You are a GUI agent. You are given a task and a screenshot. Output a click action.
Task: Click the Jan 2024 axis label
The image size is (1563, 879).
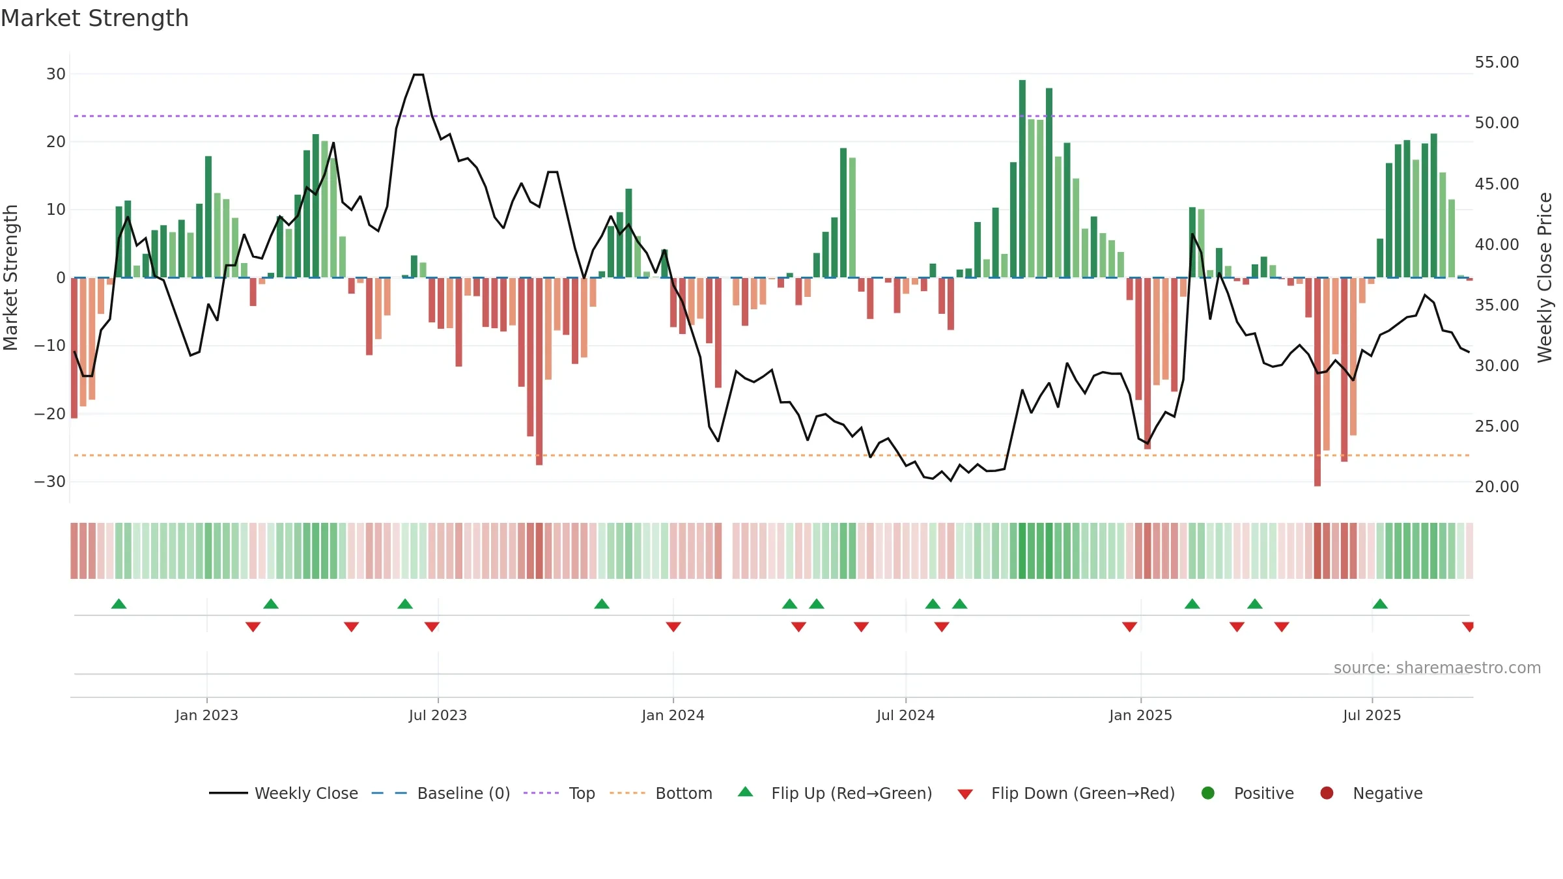[x=673, y=715]
